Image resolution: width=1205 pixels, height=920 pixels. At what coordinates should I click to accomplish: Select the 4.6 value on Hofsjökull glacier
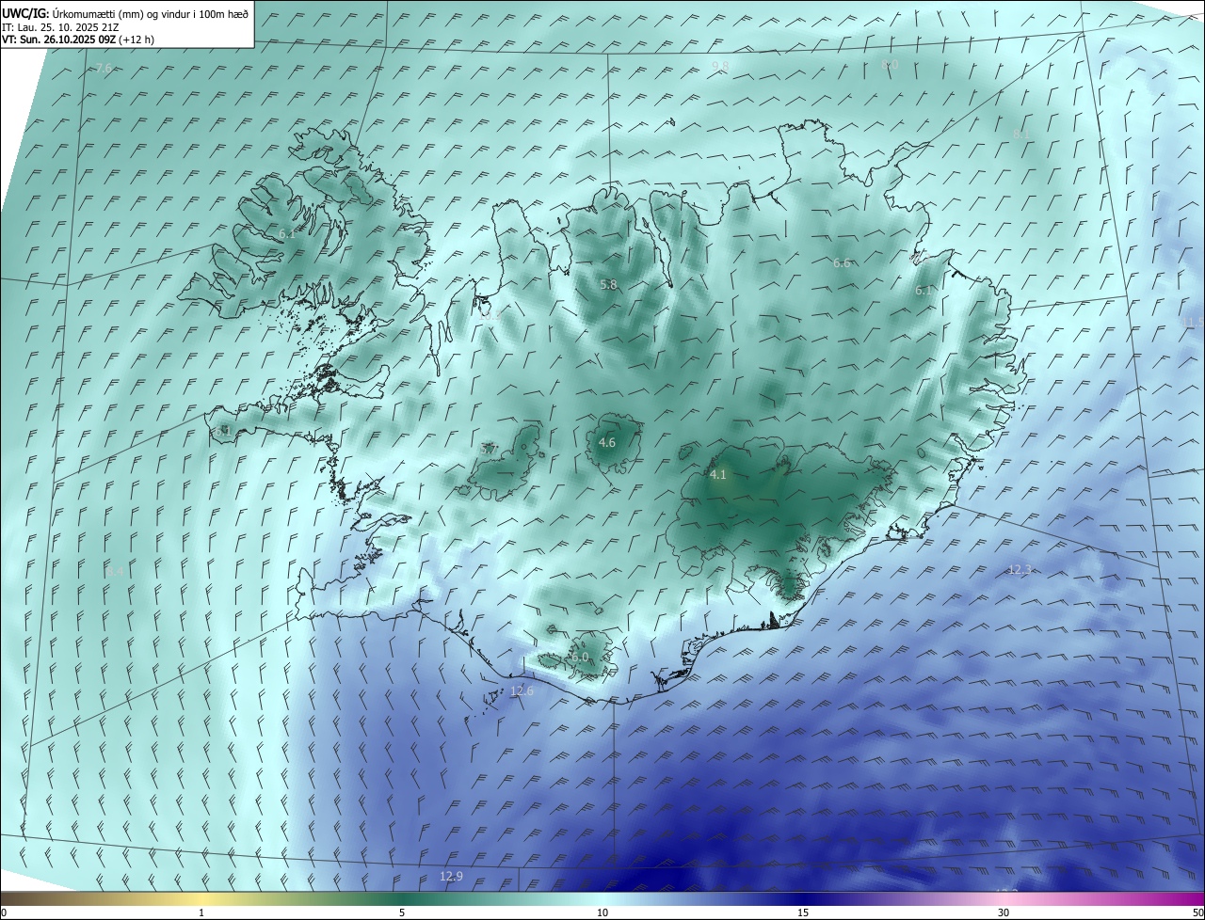point(607,442)
